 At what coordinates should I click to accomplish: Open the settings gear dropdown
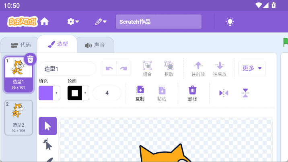pos(73,22)
